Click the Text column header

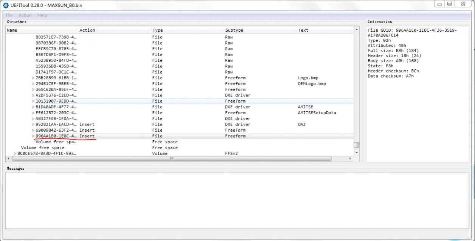325,30
